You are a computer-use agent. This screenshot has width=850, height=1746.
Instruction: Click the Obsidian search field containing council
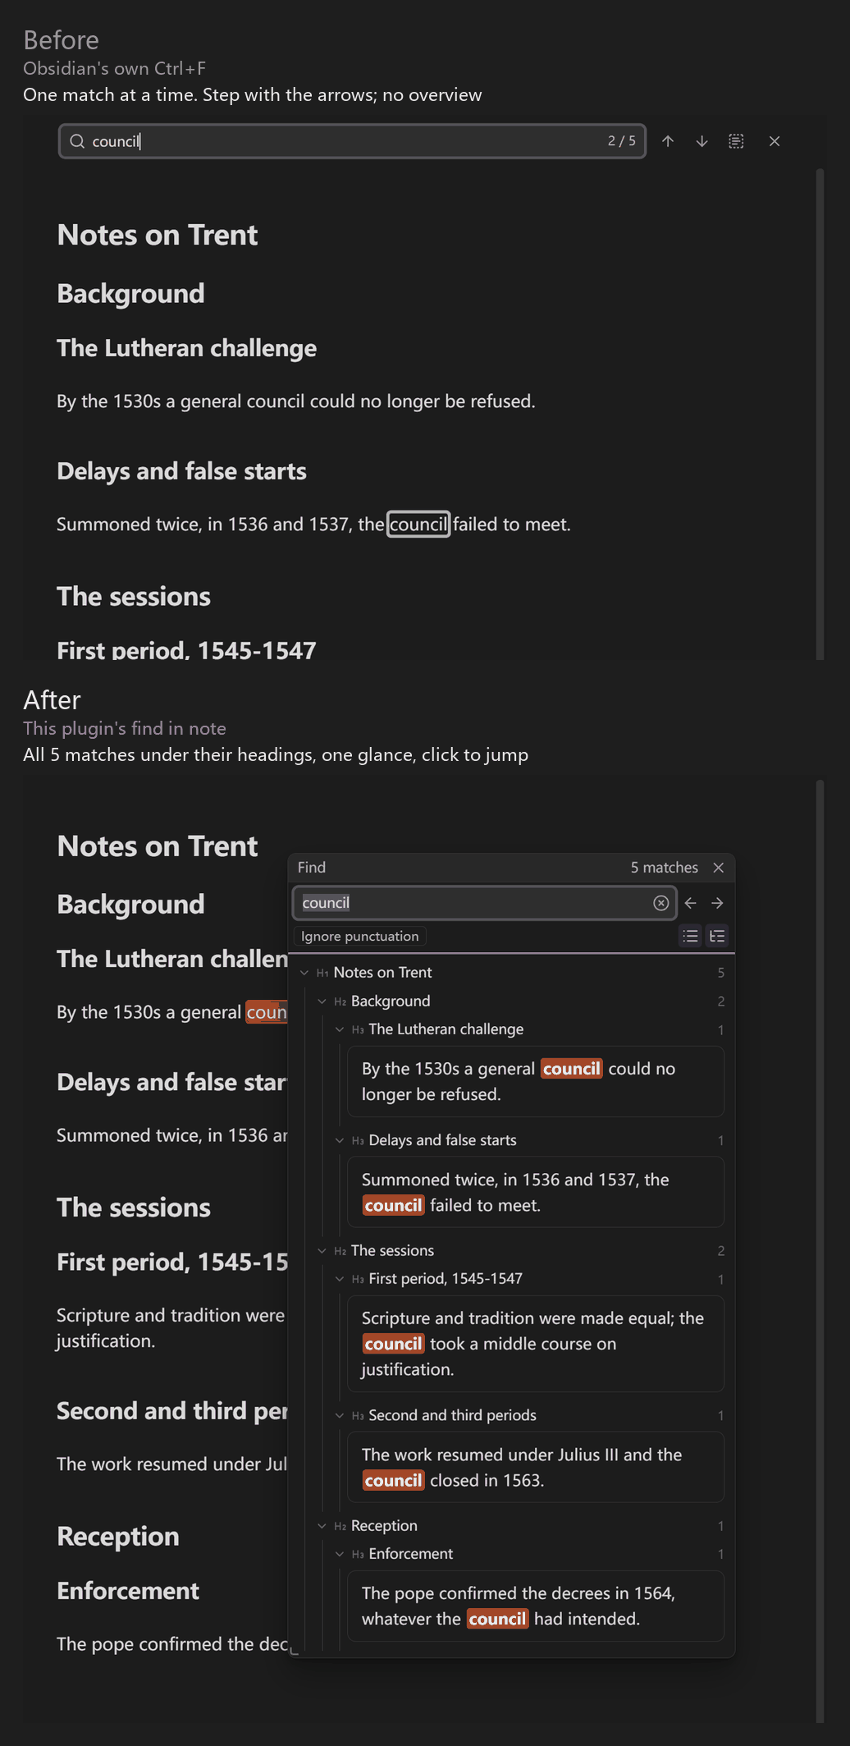click(x=352, y=141)
